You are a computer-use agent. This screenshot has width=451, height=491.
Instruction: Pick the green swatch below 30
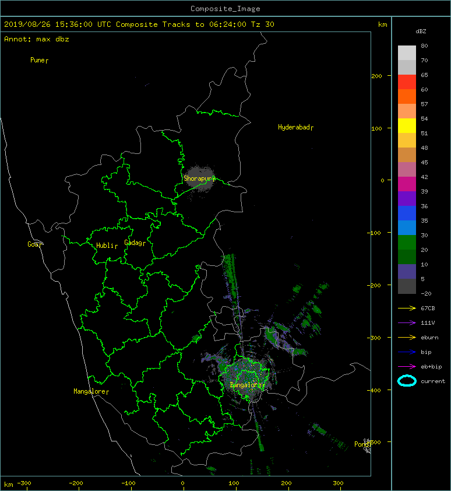pyautogui.click(x=407, y=242)
